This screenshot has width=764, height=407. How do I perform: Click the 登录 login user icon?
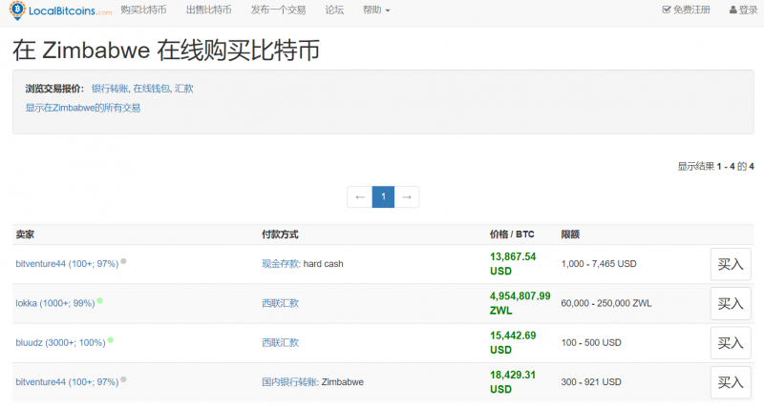pyautogui.click(x=733, y=10)
